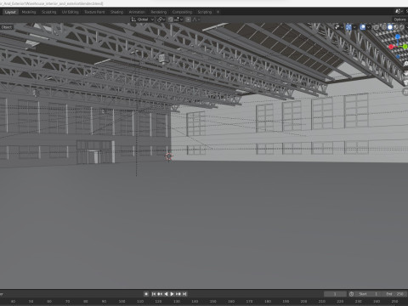Viewport: 408px width, 306px height.
Task: Switch to wireframe viewport shading
Action: 384,27
